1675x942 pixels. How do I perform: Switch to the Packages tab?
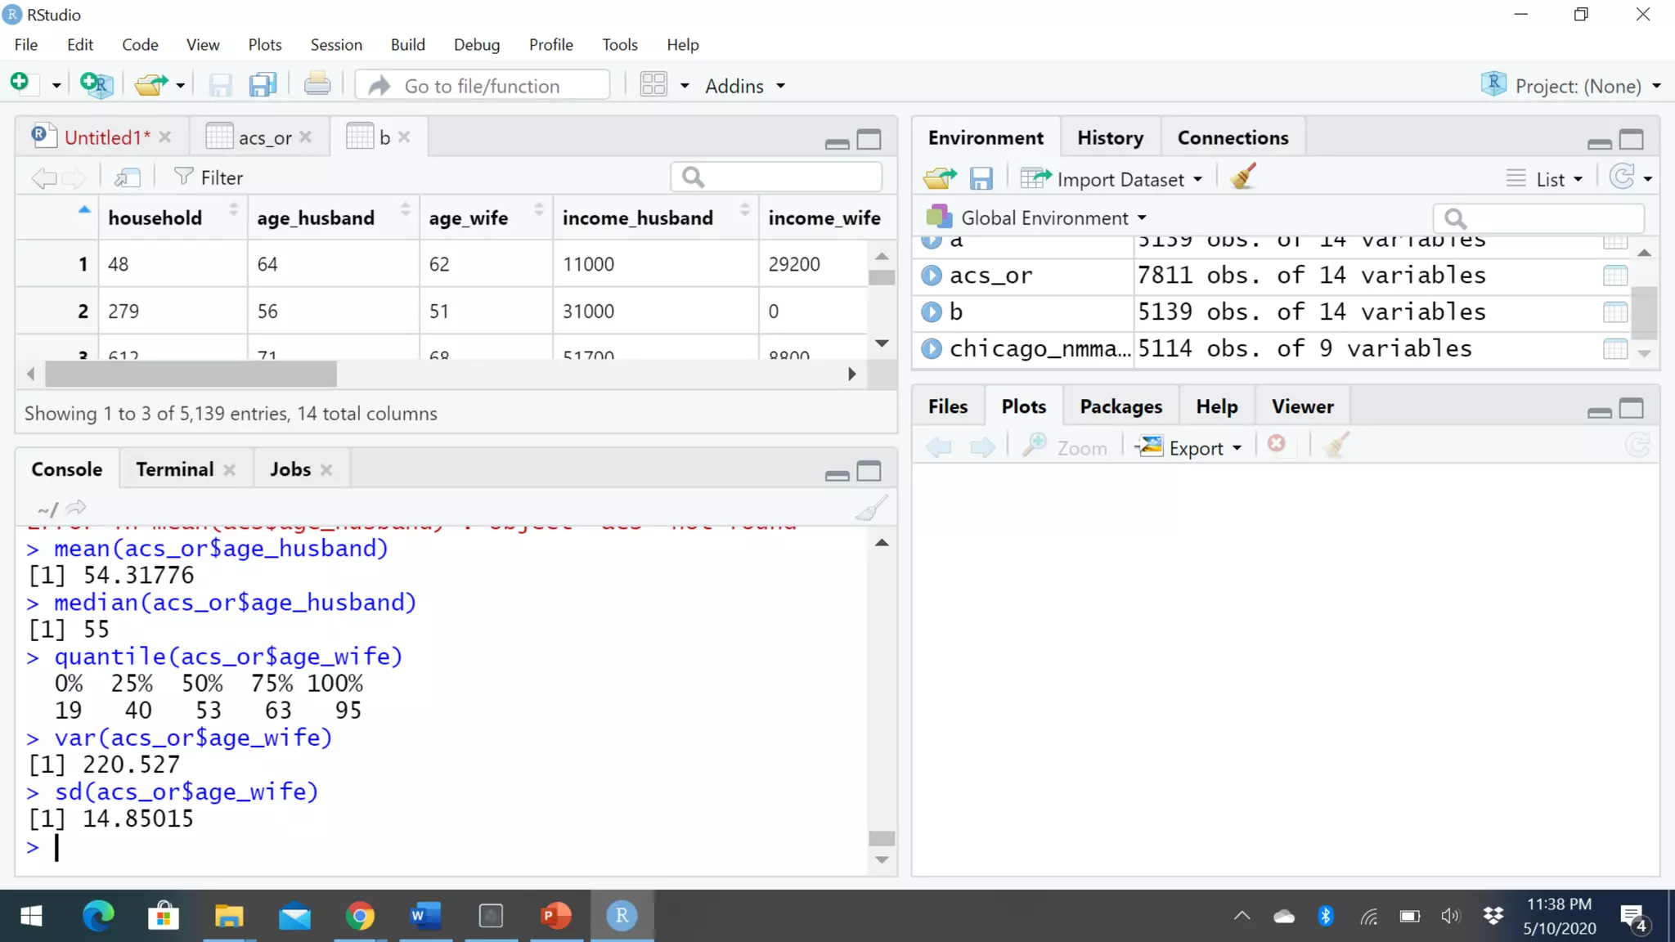1120,407
